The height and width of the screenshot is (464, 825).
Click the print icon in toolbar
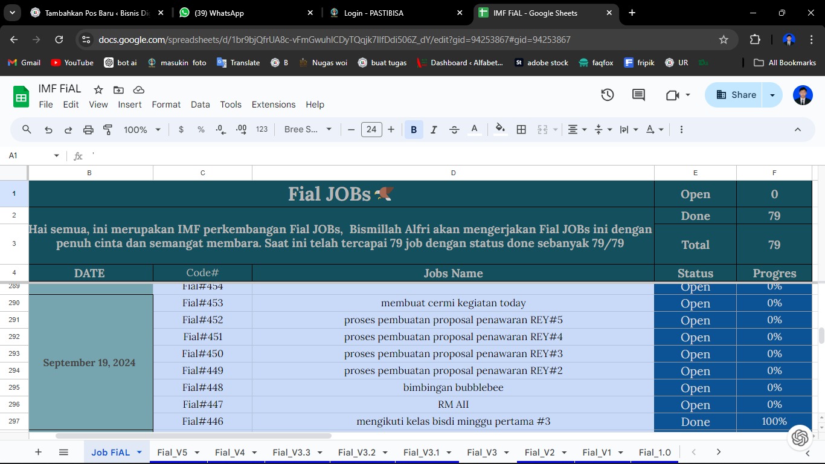[88, 129]
